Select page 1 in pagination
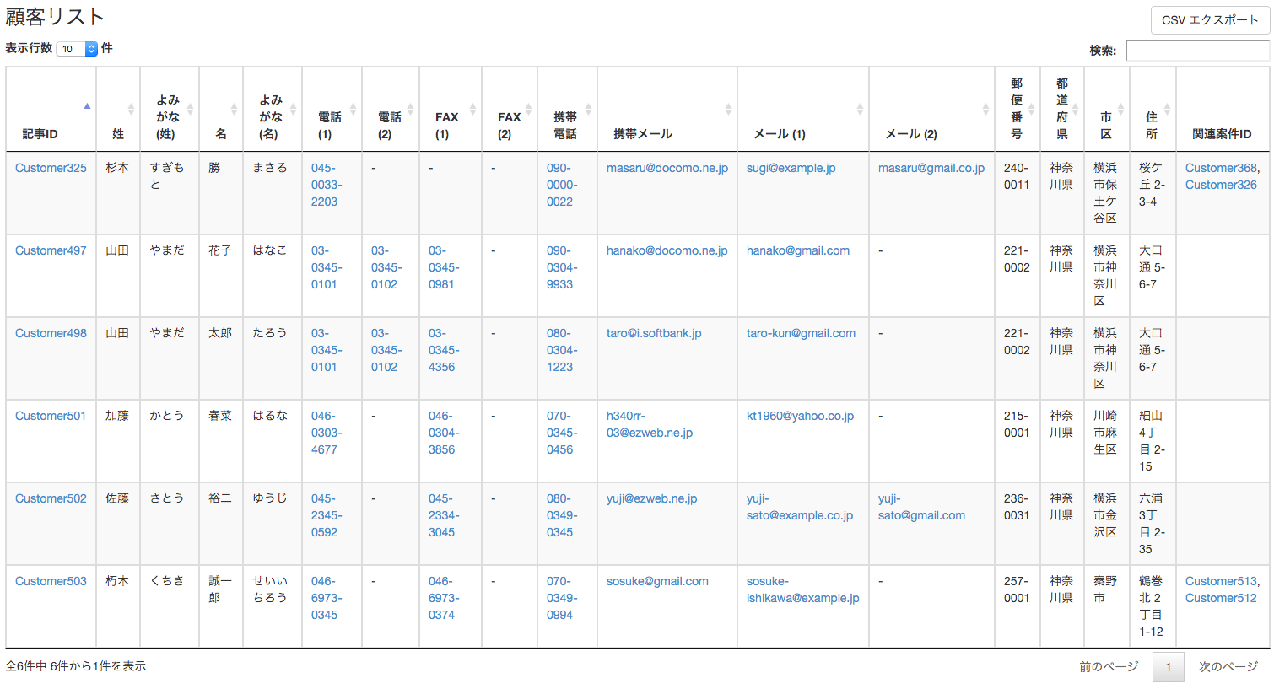Image resolution: width=1274 pixels, height=689 pixels. coord(1168,667)
